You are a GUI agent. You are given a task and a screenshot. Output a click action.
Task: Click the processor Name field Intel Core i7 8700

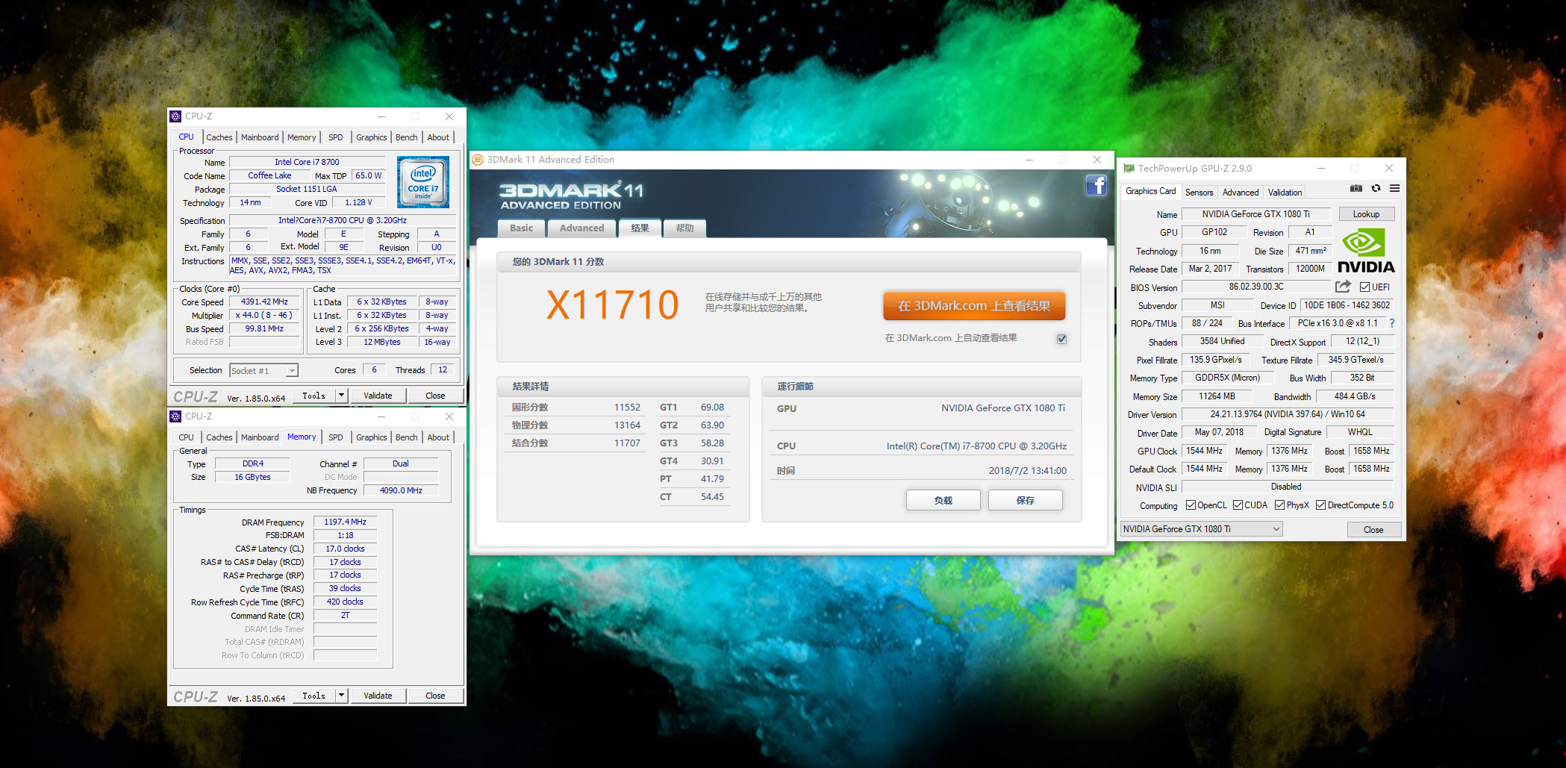point(307,162)
